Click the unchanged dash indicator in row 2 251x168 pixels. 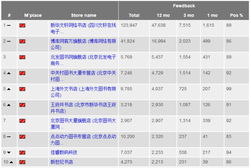tap(9, 41)
